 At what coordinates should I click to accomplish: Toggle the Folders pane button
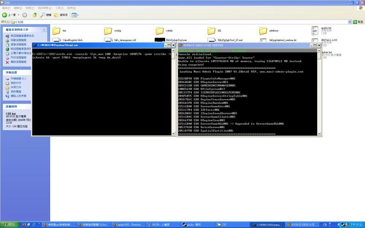57,15
